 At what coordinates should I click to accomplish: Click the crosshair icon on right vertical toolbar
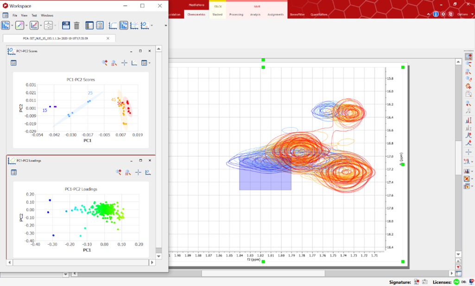pyautogui.click(x=469, y=152)
